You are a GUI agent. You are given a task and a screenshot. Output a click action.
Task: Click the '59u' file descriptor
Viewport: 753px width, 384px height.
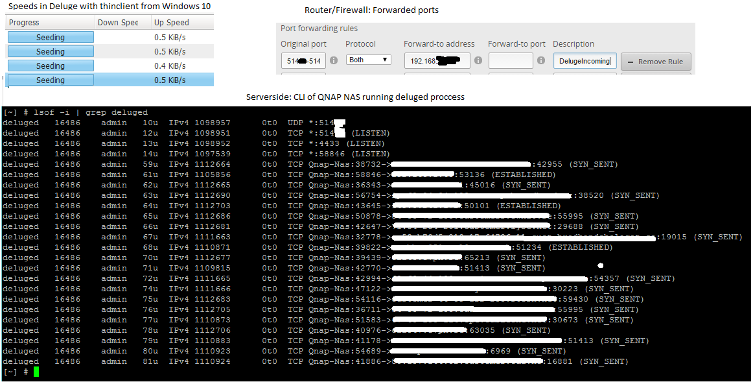[x=150, y=164]
